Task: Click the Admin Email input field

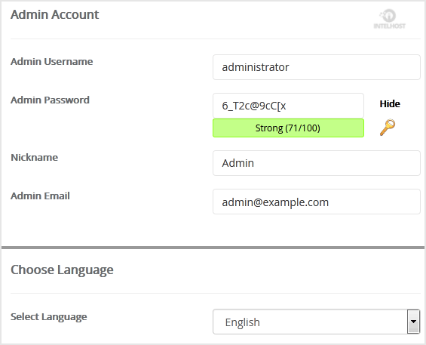Action: pos(317,202)
